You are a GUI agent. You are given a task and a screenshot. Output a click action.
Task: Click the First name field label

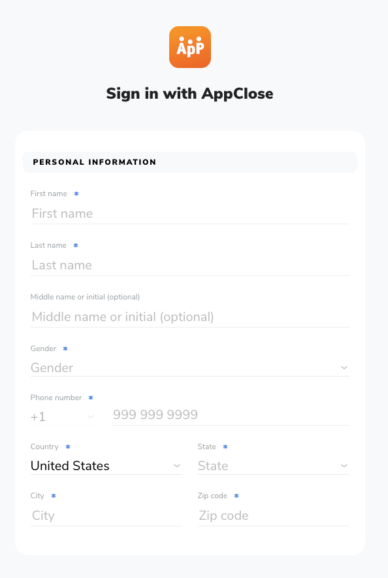(x=48, y=194)
